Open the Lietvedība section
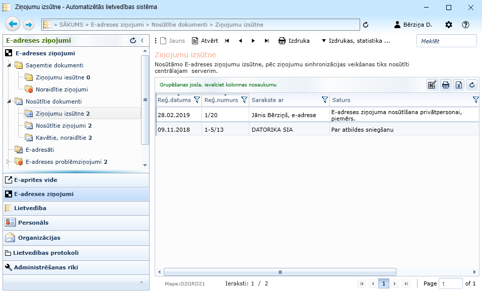 [30, 208]
